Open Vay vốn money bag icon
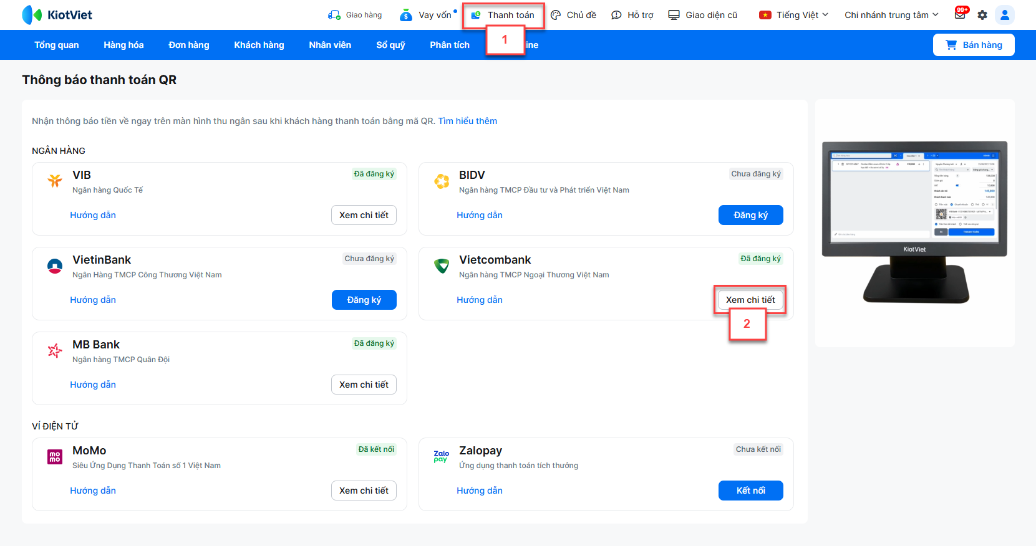This screenshot has height=546, width=1036. coord(406,15)
